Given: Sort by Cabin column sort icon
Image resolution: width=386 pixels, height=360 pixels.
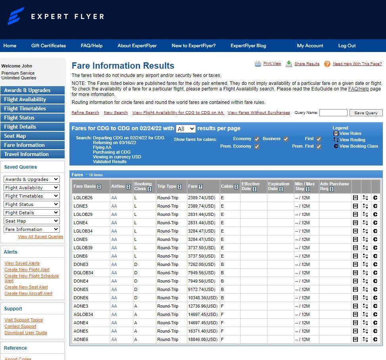Looking at the screenshot, I should tap(236, 187).
